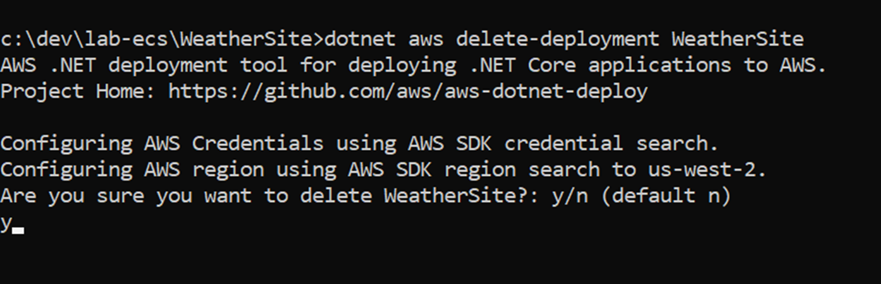Click the GitHub aws-dotnet-deploy project URL
This screenshot has height=284, width=881.
point(408,92)
